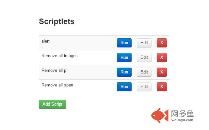Click the orange fish logo icon
The height and width of the screenshot is (130, 209).
(x=160, y=115)
